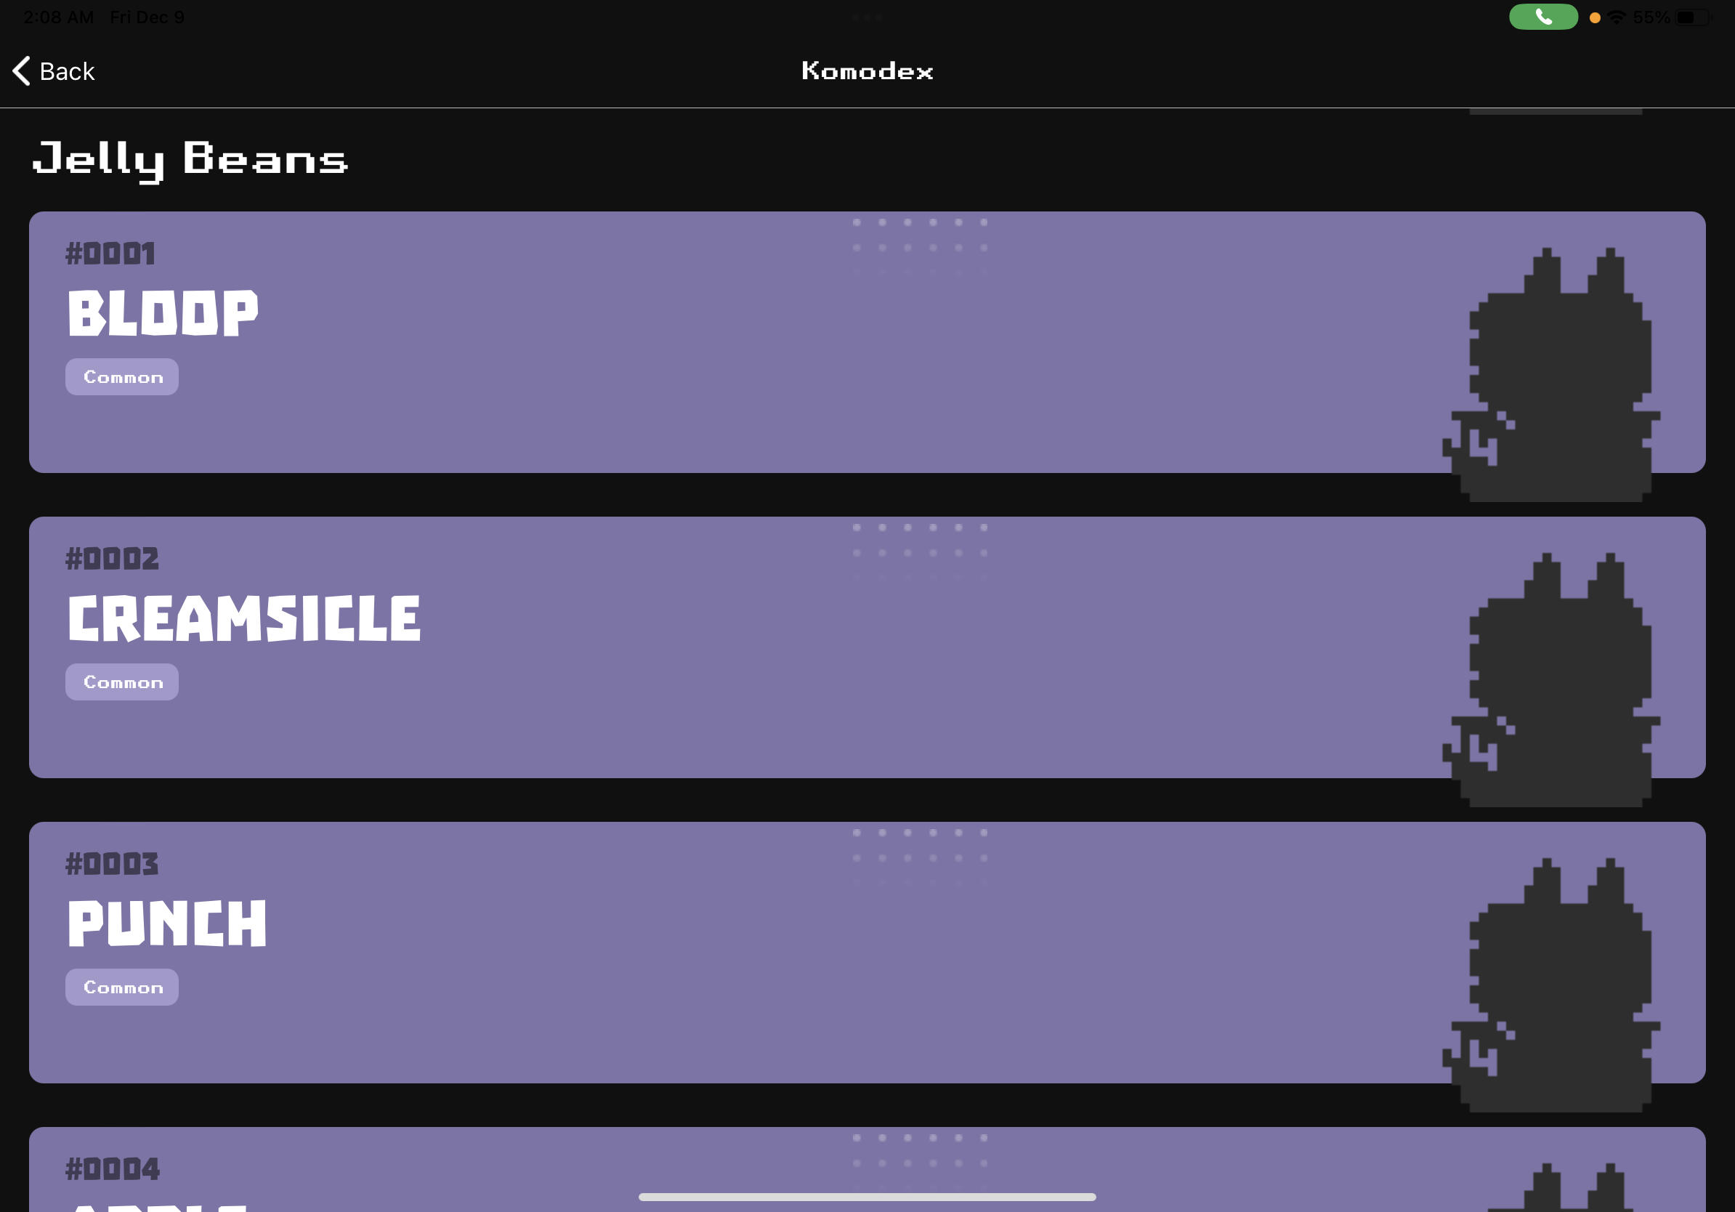This screenshot has height=1212, width=1735.
Task: Select the Common tag on Bloop
Action: [121, 376]
